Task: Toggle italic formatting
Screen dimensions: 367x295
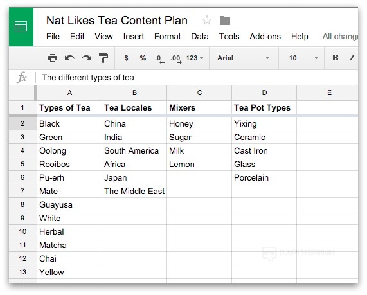Action: (x=352, y=58)
